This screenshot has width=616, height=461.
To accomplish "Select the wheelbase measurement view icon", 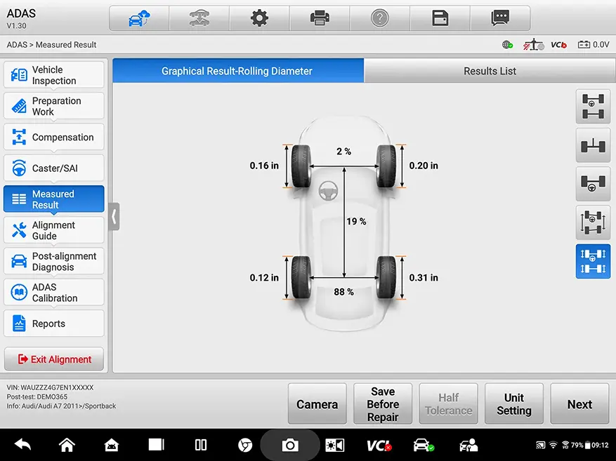I will (593, 223).
